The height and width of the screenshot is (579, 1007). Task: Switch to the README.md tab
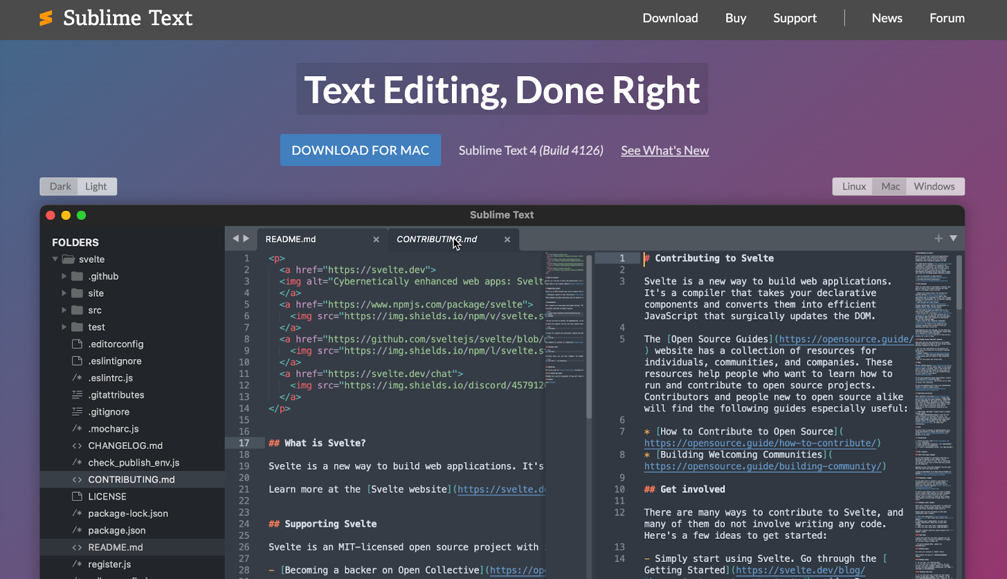pyautogui.click(x=290, y=239)
